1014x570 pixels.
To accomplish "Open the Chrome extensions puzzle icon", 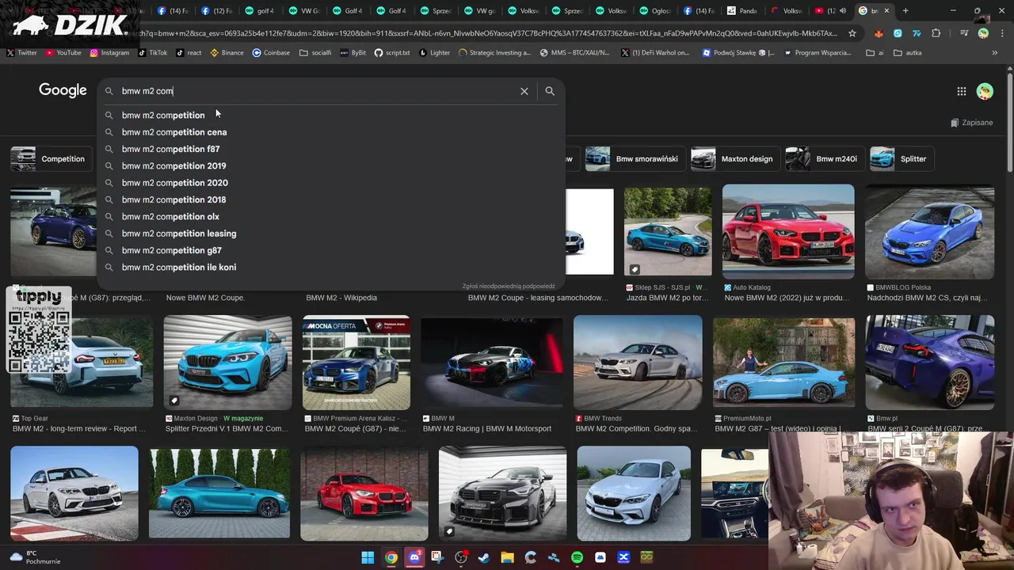I will click(936, 33).
